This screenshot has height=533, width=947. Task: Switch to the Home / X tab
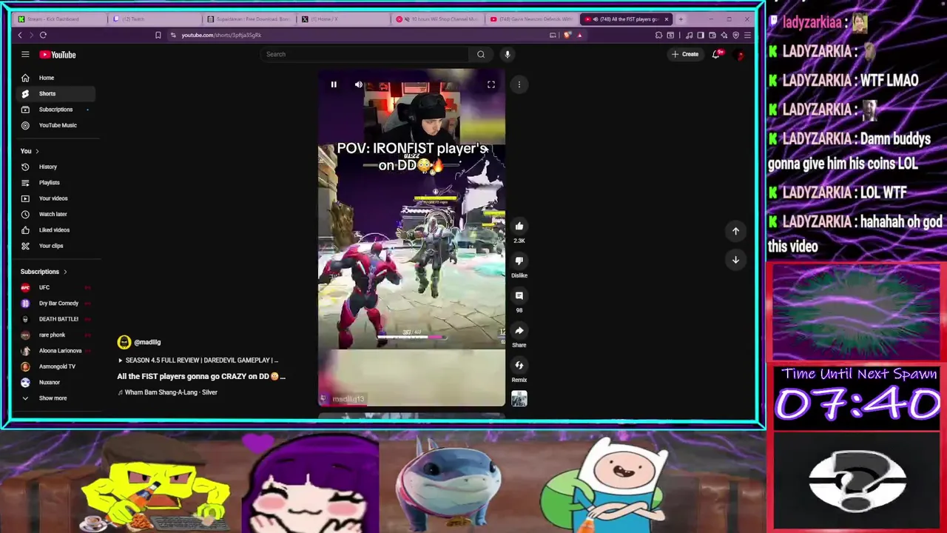[x=343, y=19]
